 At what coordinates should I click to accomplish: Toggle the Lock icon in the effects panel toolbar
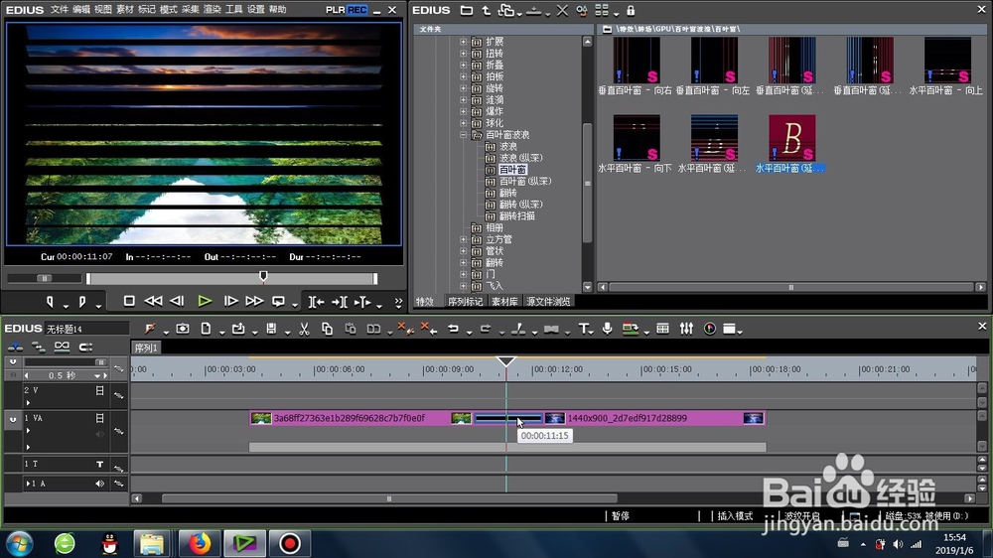click(631, 11)
